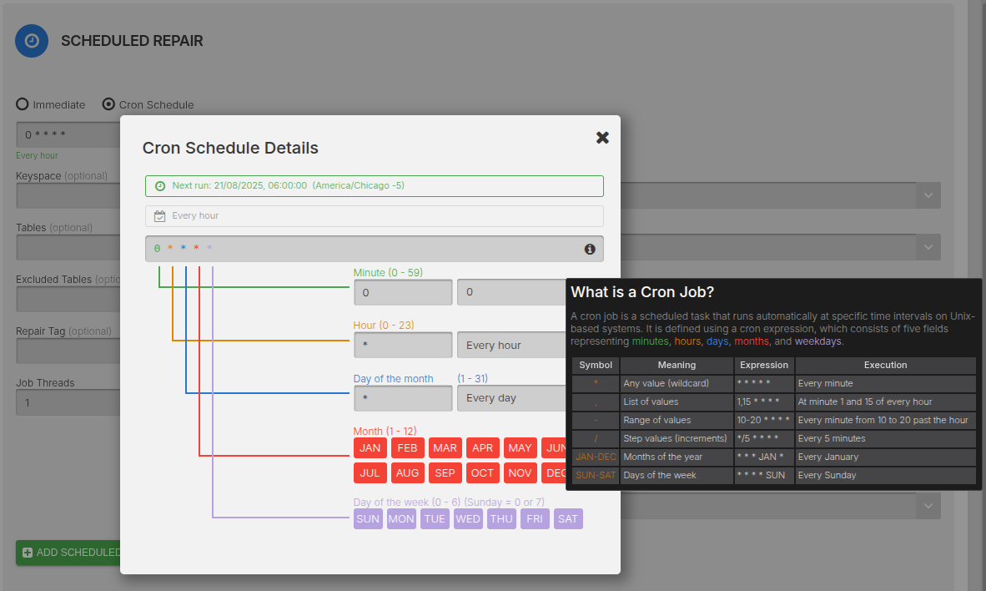Screen dimensions: 986x591
Task: Expand the Keyspace dropdown arrow
Action: (928, 195)
